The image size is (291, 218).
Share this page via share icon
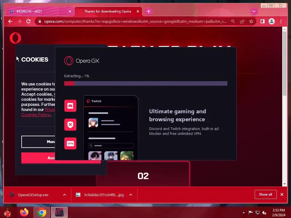(242, 21)
